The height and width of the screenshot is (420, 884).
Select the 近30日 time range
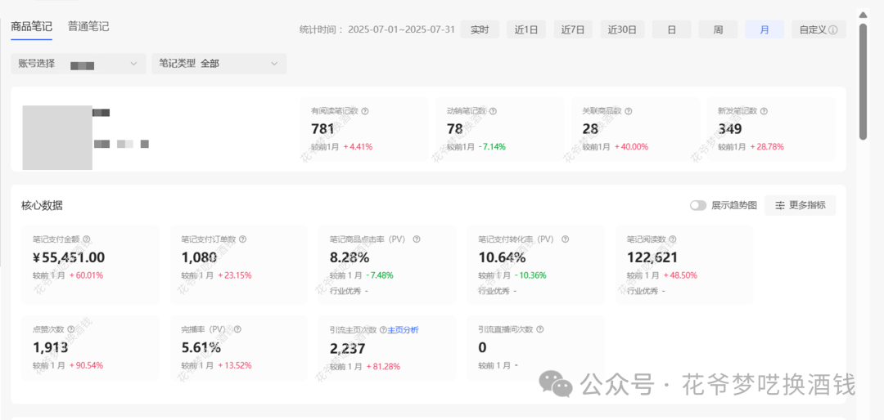(x=622, y=29)
